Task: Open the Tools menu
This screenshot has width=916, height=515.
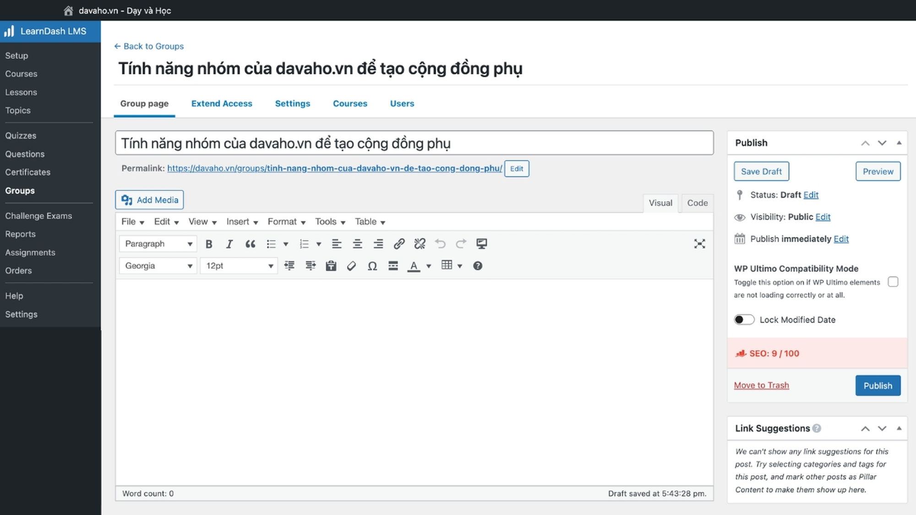Action: [x=330, y=222]
